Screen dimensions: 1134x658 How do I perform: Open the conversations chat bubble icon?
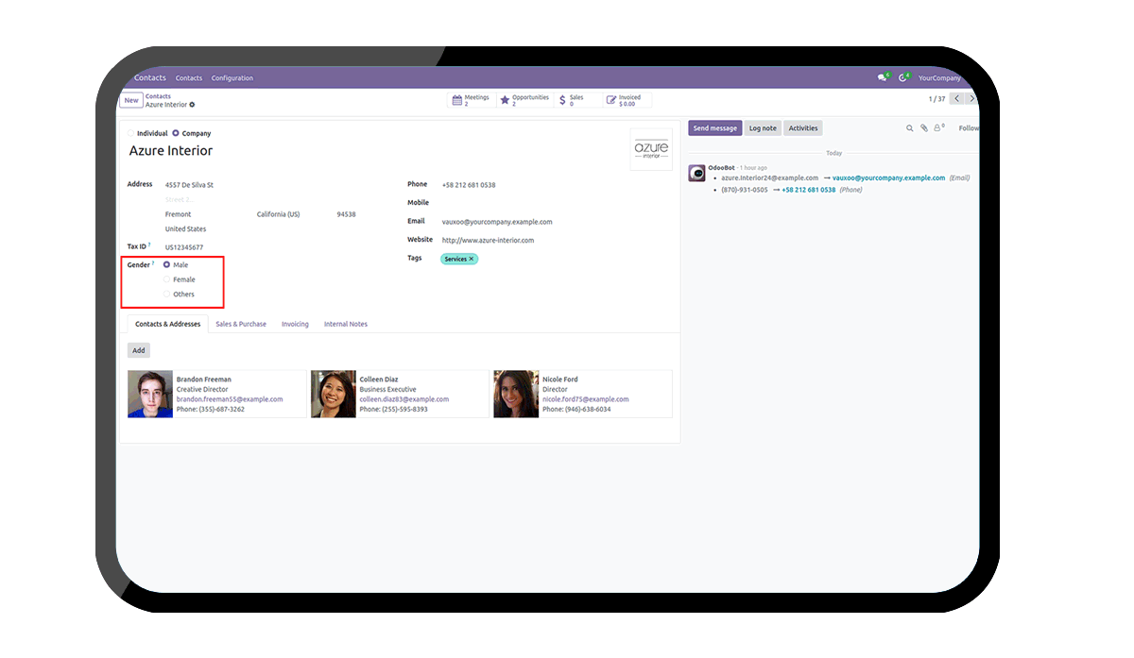coord(882,78)
